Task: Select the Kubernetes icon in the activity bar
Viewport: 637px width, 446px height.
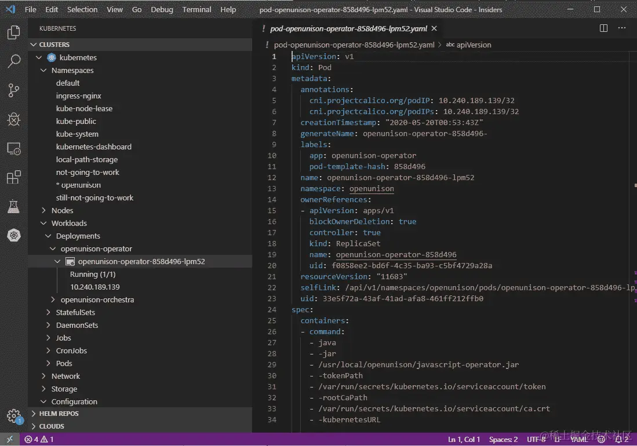Action: tap(13, 235)
